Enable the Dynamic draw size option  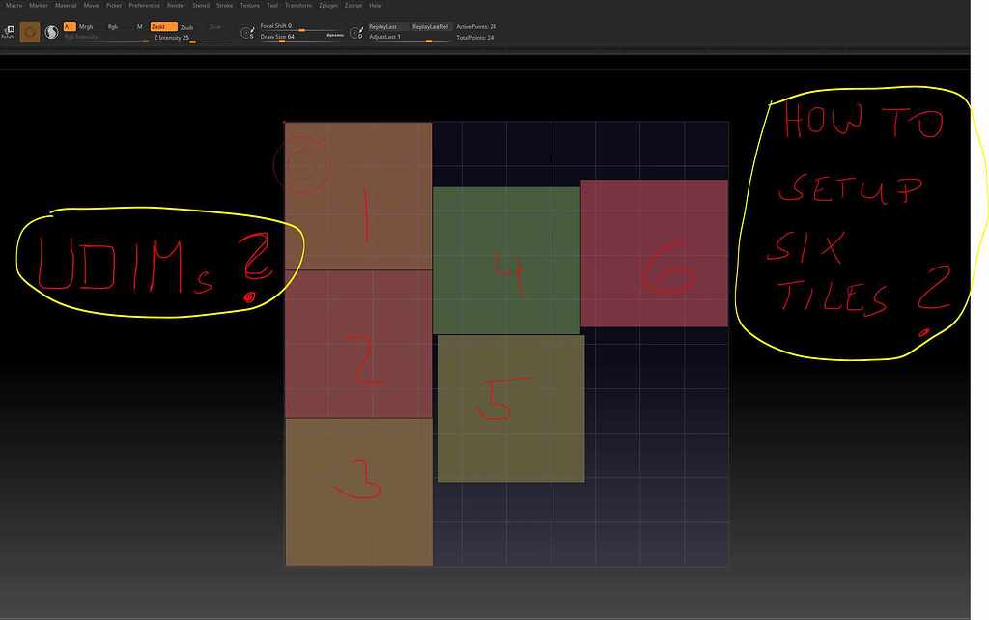point(336,35)
